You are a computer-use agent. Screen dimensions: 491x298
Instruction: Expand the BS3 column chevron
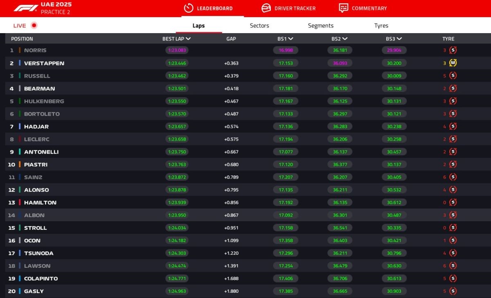pos(399,39)
